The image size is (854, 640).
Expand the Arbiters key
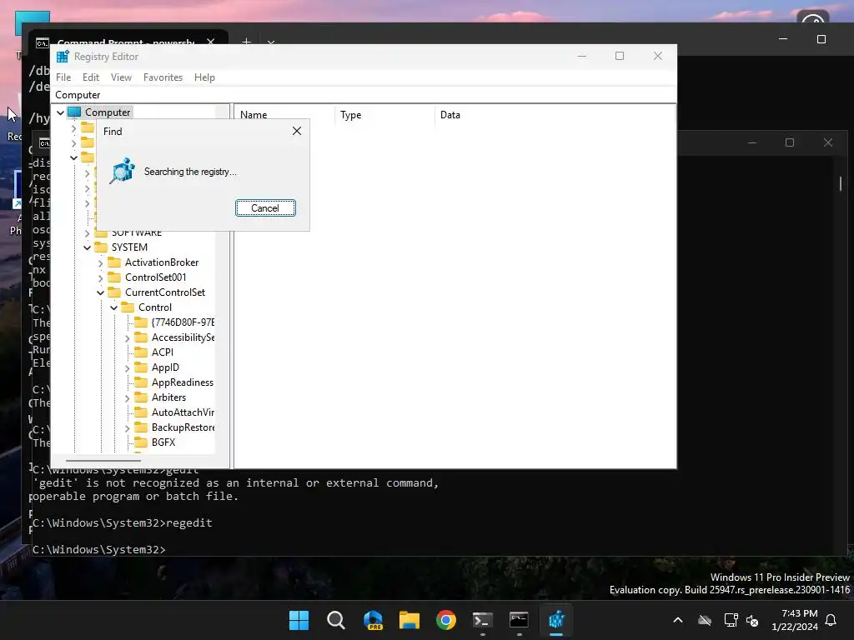127,398
